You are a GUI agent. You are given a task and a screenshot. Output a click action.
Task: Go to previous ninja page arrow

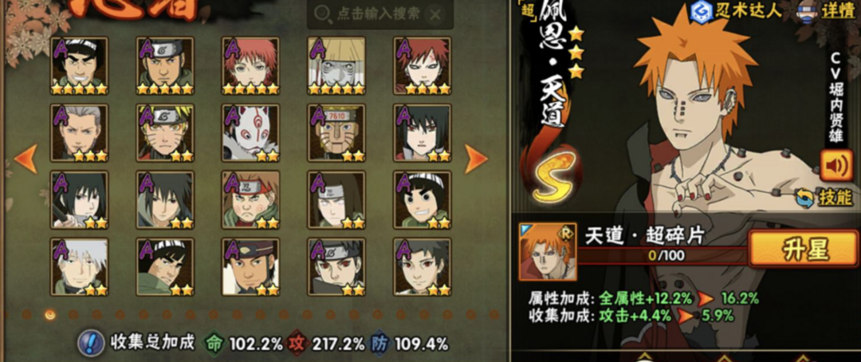(x=26, y=159)
